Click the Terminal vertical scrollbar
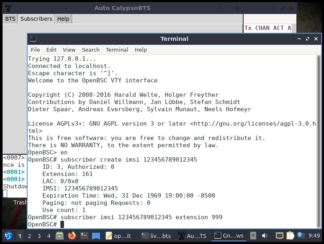 point(319,141)
